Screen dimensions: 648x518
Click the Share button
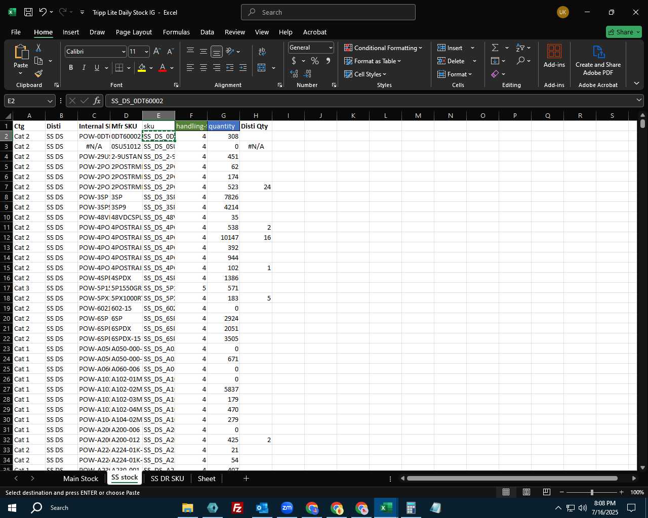624,32
